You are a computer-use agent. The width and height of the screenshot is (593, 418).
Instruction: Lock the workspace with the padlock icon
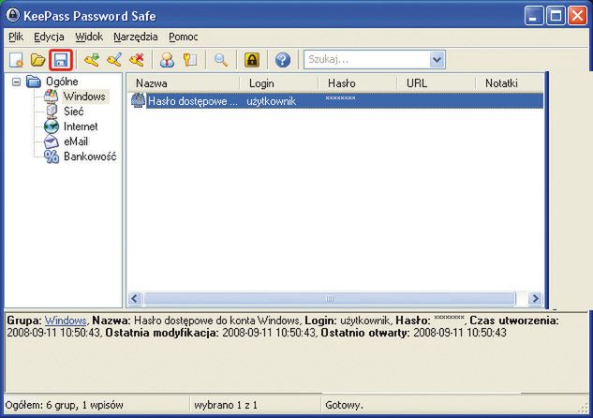coord(251,60)
